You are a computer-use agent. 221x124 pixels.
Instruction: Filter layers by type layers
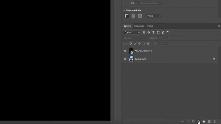click(153, 32)
